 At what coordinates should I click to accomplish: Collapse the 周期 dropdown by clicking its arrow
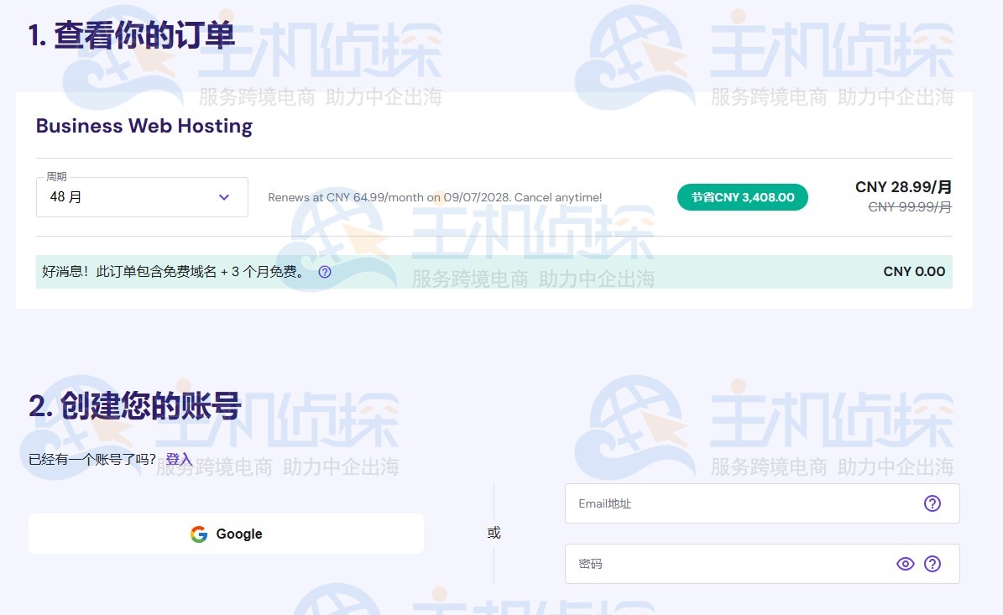(224, 197)
